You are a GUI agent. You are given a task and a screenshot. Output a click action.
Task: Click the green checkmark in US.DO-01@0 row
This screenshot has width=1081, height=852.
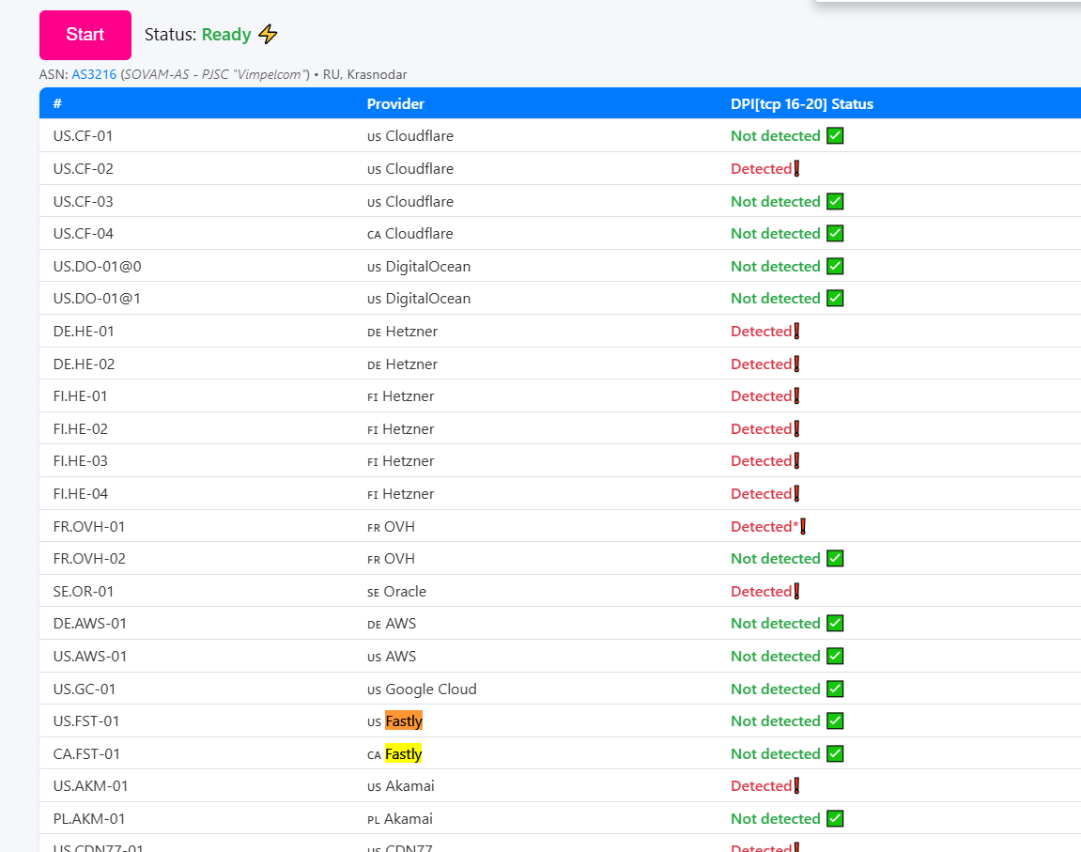(x=835, y=266)
